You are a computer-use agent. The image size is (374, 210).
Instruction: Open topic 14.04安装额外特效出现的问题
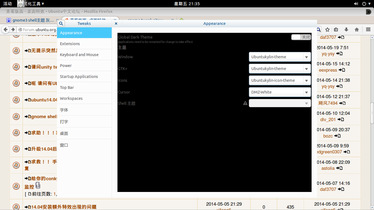click(64, 207)
